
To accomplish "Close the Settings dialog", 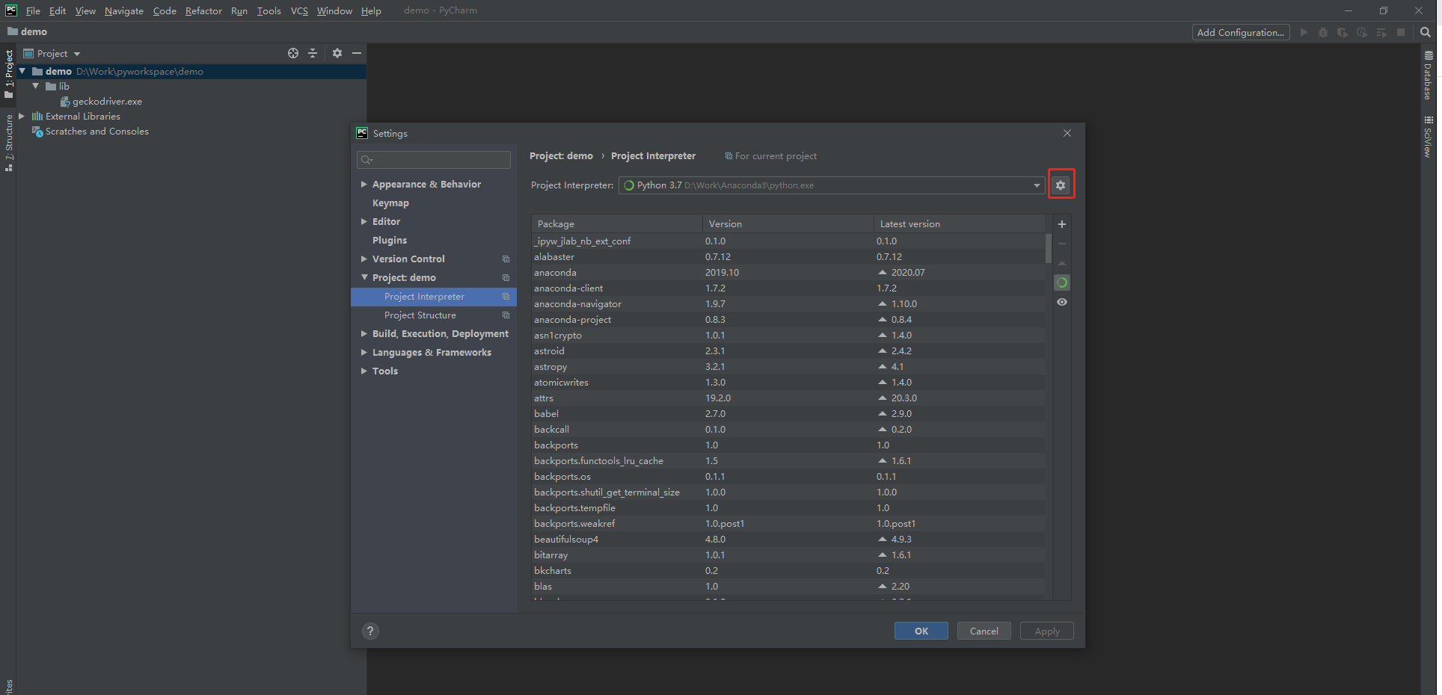I will 1067,133.
